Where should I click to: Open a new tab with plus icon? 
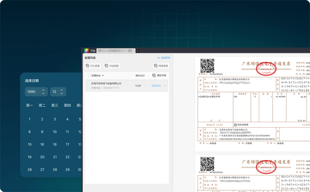137,51
